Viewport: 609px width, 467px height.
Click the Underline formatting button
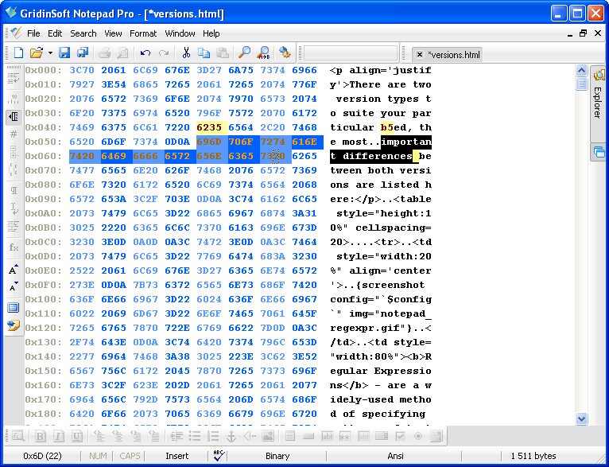click(76, 436)
